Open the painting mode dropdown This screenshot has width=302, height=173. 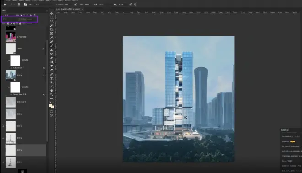point(44,5)
